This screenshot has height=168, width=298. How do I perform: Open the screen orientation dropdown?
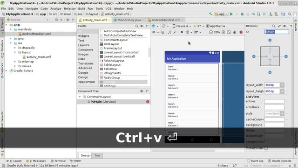(165, 26)
